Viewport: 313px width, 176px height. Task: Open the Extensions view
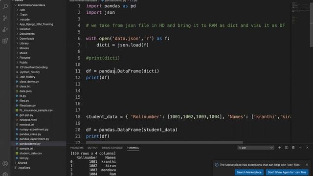pos(5,41)
